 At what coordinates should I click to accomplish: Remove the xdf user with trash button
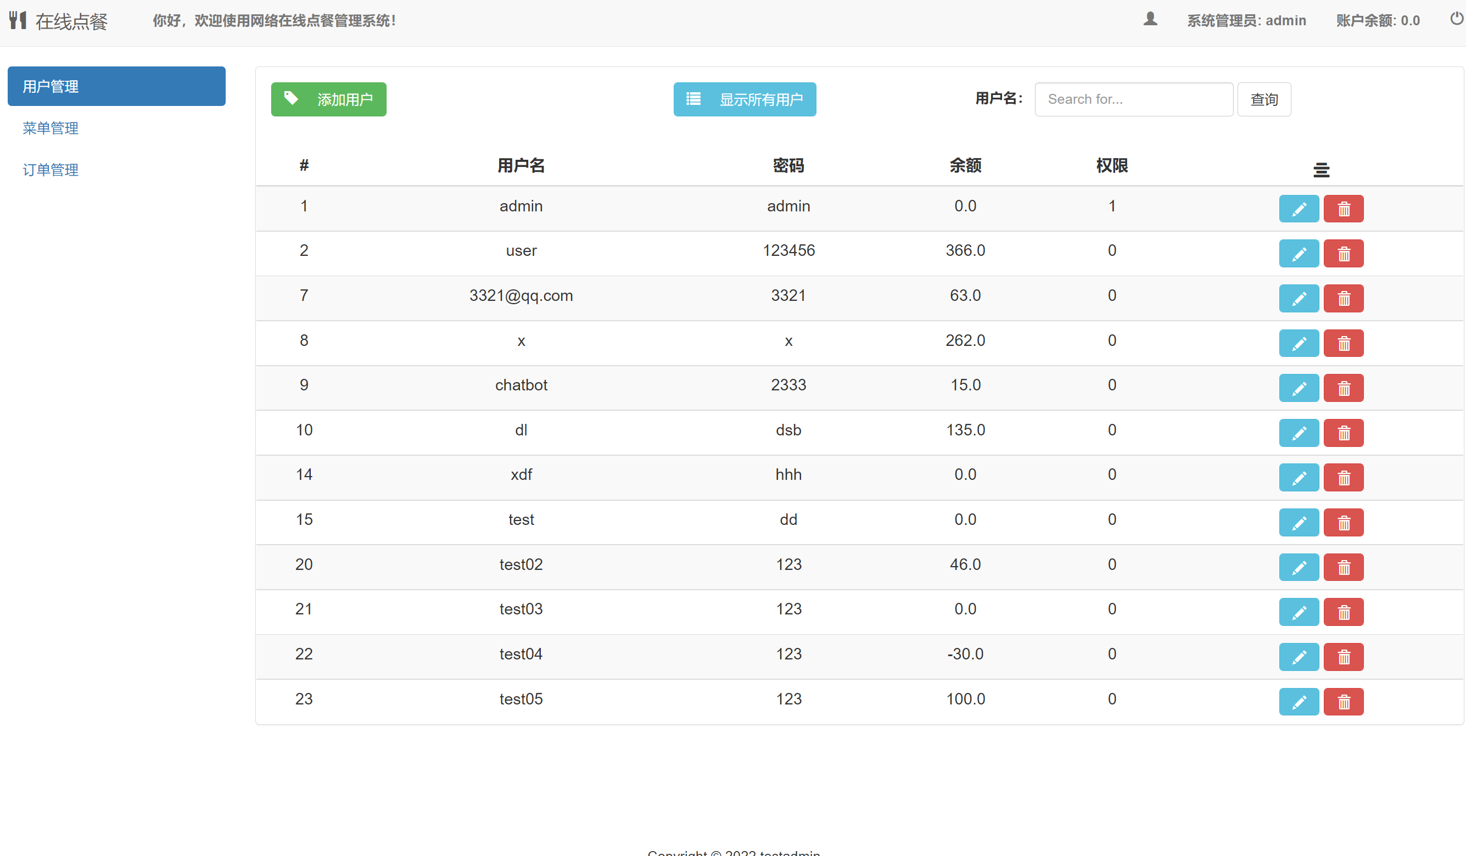(x=1343, y=478)
